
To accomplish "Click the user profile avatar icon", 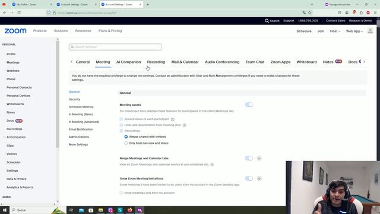I will pos(370,31).
